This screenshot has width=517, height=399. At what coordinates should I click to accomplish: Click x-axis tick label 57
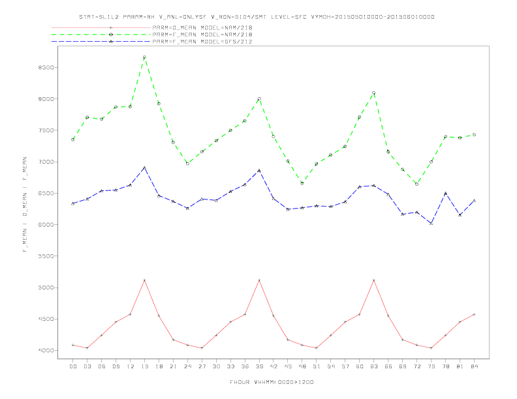[x=345, y=366]
